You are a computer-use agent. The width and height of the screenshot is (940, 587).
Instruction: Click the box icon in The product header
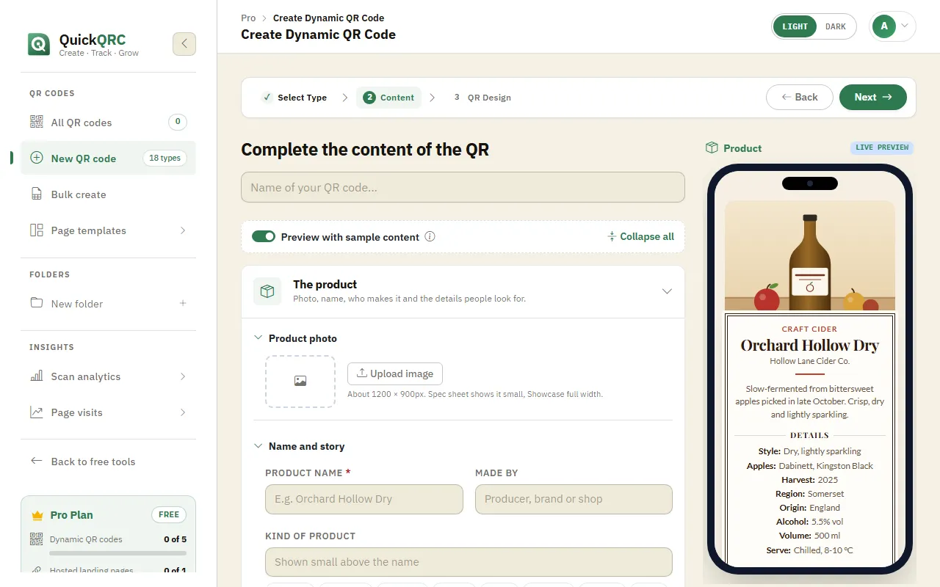tap(267, 291)
